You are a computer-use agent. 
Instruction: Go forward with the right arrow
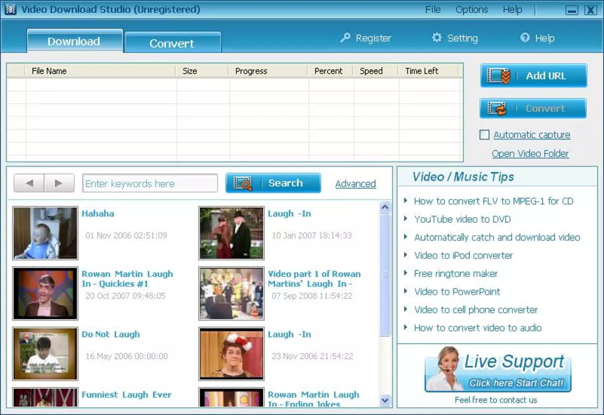(59, 183)
